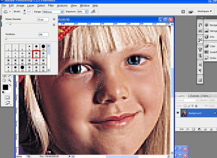Open the Character panel icon
The width and height of the screenshot is (217, 158).
point(200,65)
